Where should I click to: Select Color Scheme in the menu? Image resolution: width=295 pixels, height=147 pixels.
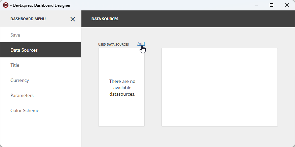pyautogui.click(x=41, y=110)
